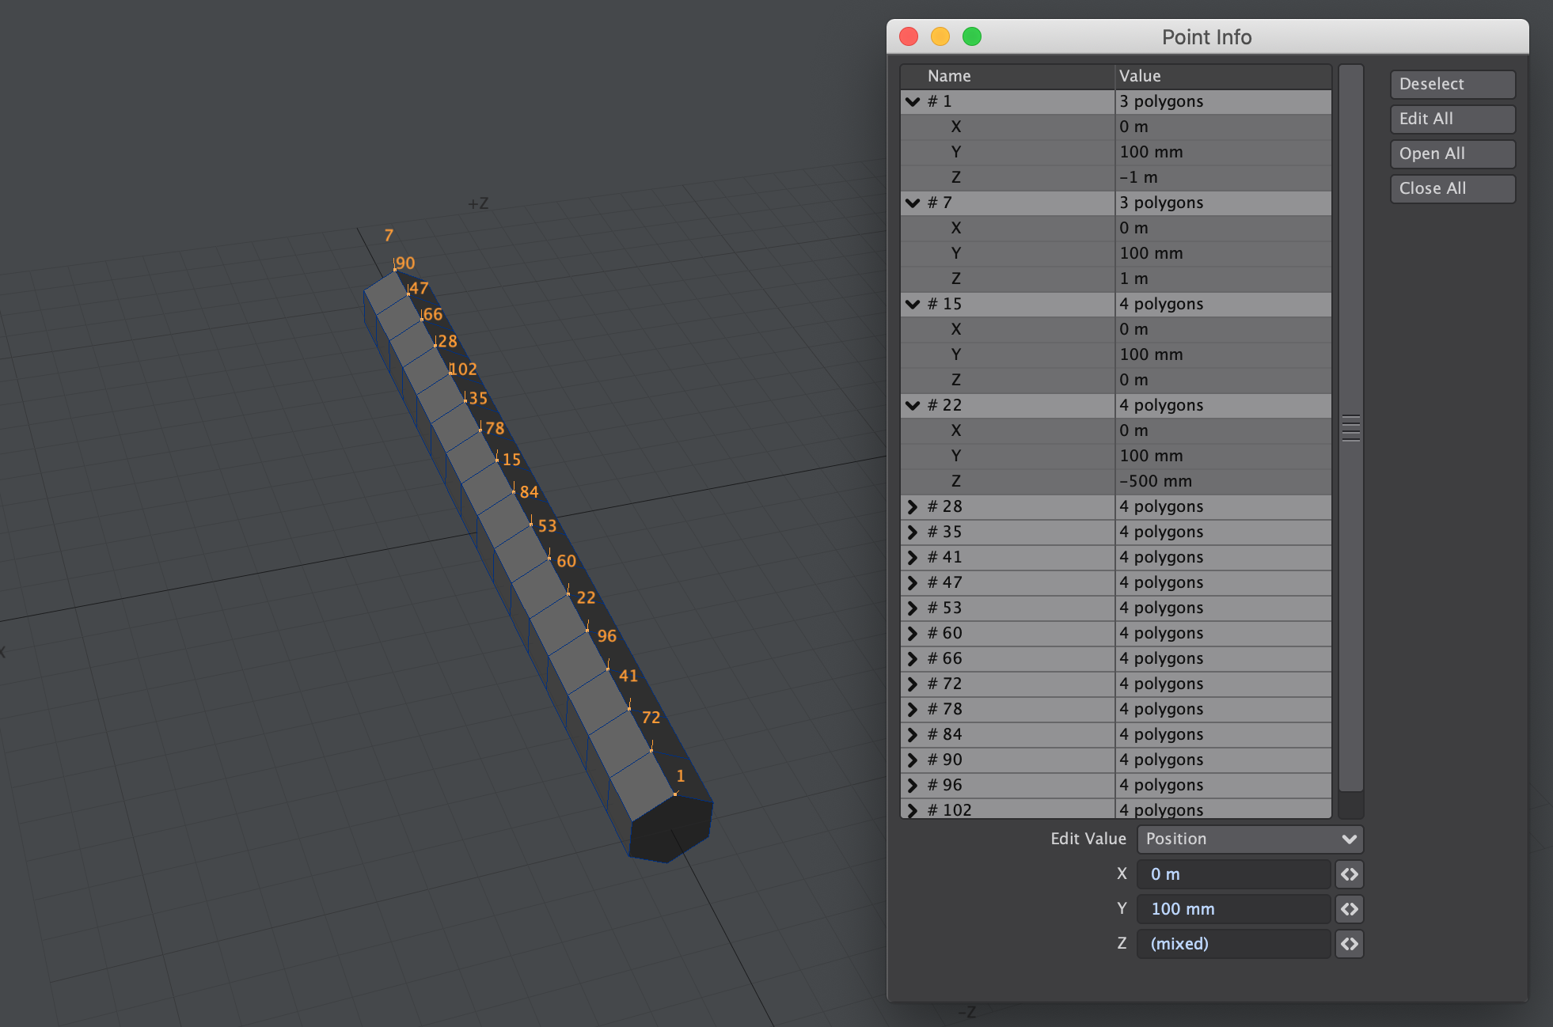1553x1027 pixels.
Task: Expand the # 41 point row
Action: [x=913, y=557]
